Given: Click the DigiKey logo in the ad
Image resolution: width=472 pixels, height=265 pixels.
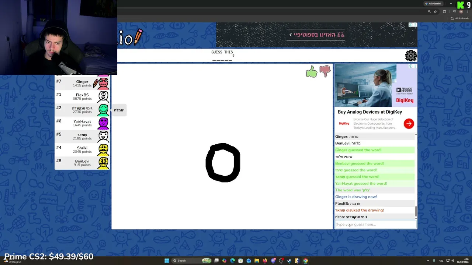Looking at the screenshot, I should [344, 124].
